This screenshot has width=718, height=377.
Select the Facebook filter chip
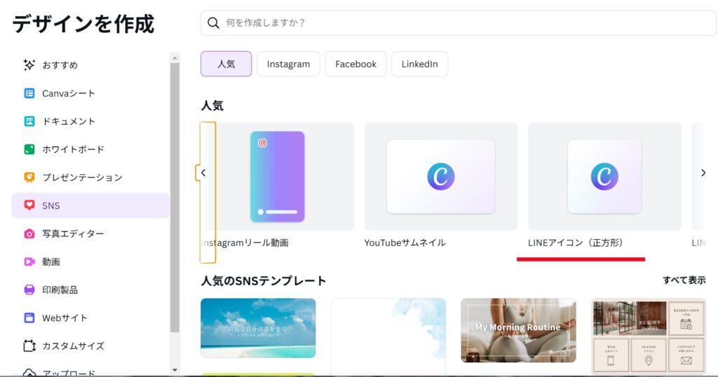point(355,64)
